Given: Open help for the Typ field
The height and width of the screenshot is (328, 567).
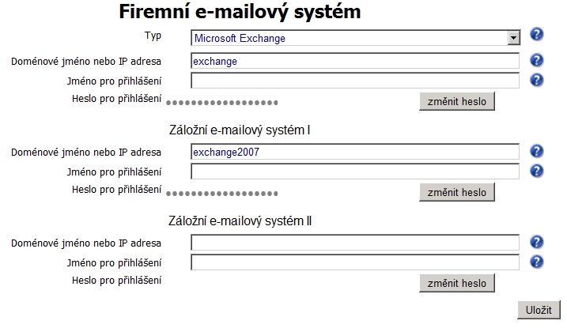Looking at the screenshot, I should tap(537, 35).
